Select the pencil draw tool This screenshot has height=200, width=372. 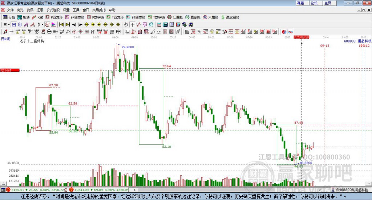(5, 32)
